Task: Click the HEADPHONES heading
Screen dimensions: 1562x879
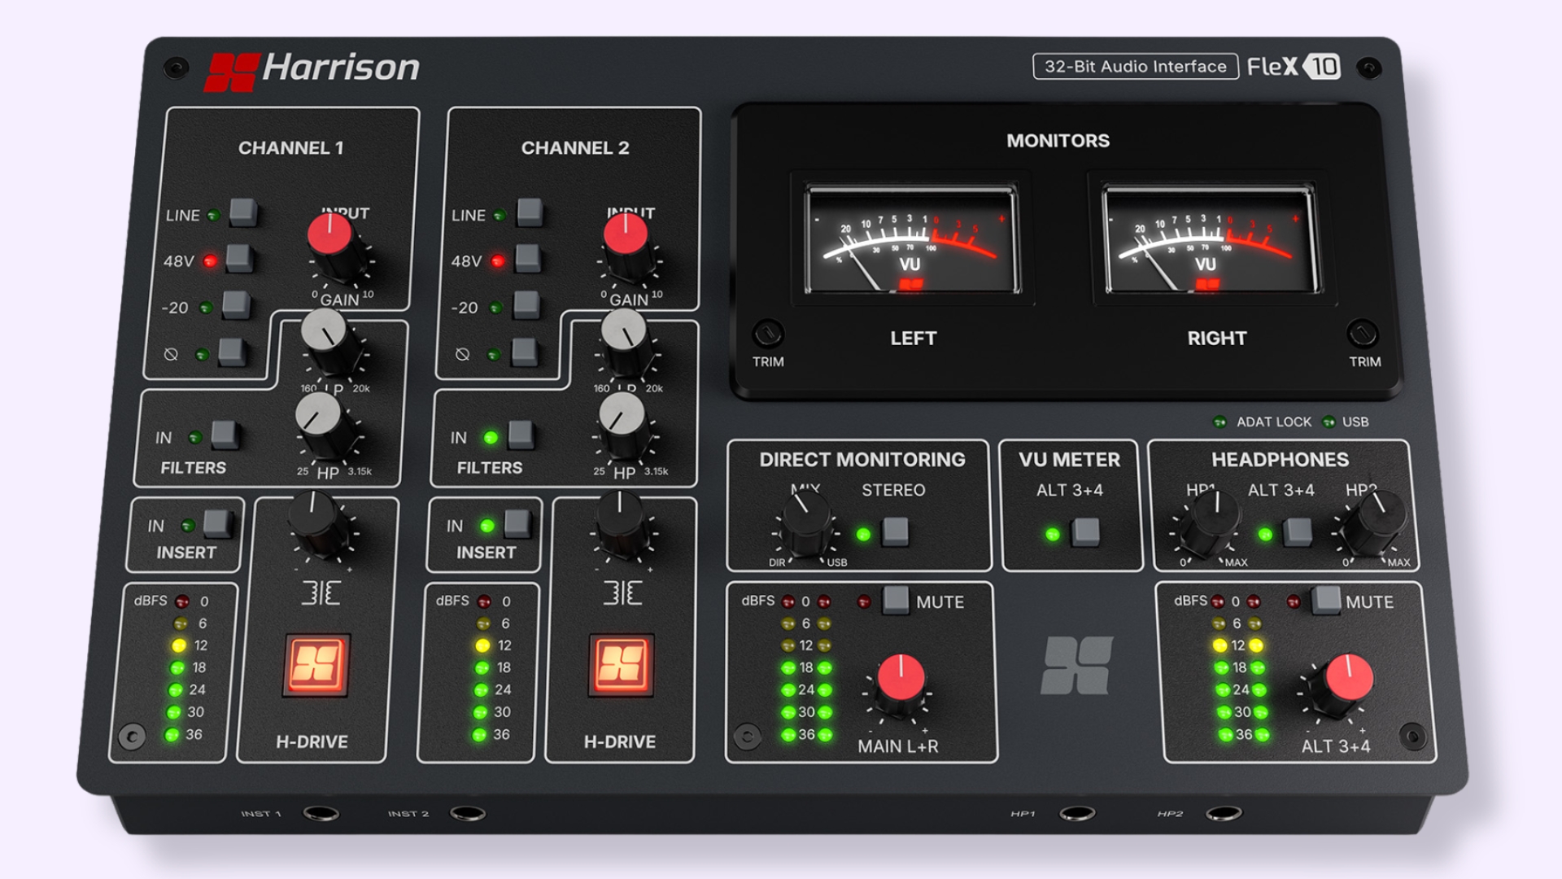Action: (1280, 460)
